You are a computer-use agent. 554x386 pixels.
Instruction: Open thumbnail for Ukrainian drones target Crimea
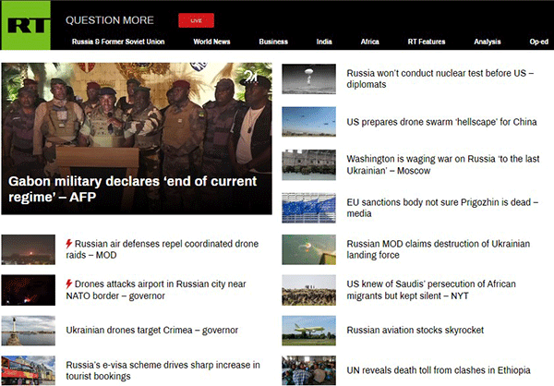(x=28, y=330)
